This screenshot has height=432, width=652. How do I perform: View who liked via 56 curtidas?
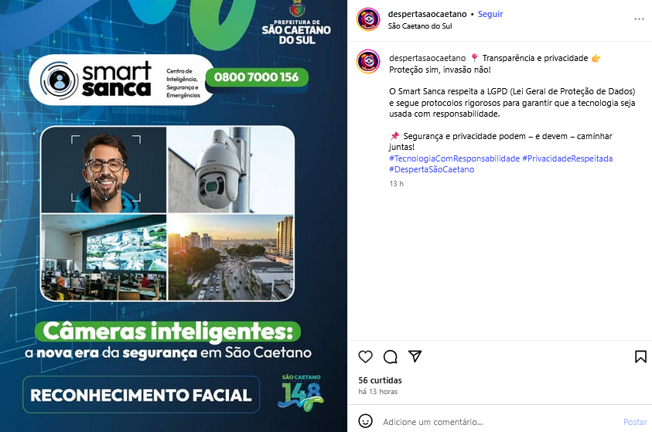tap(380, 380)
